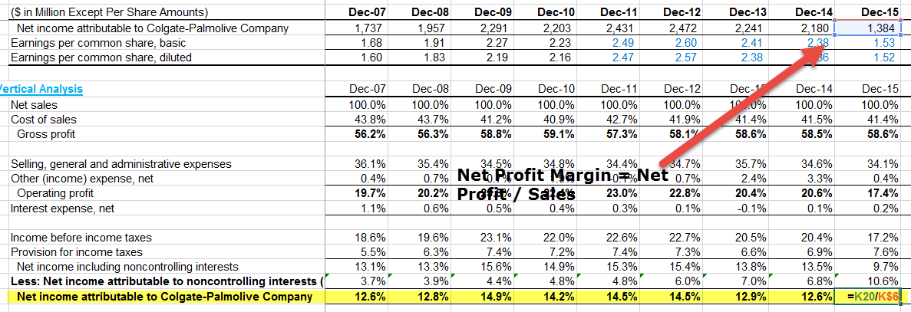Select Gross profit Dec-15 value 58.6%
The image size is (911, 312).
868,134
